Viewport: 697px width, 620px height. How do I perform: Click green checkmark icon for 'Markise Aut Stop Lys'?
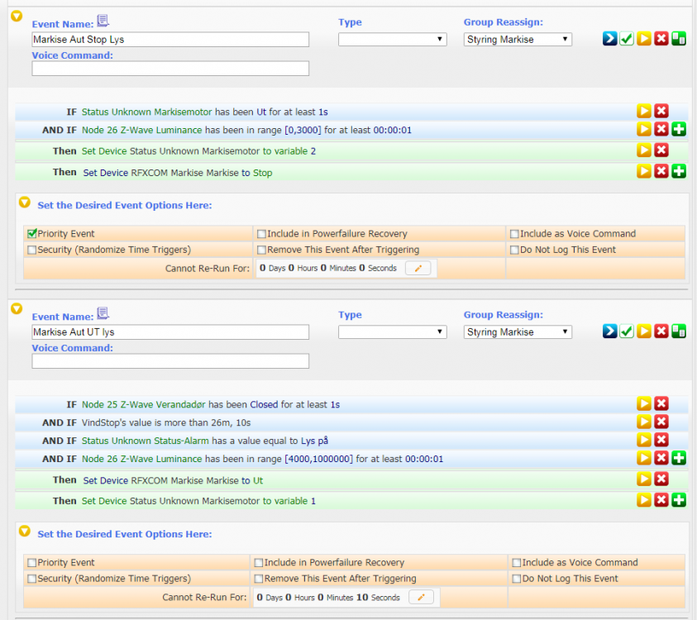[627, 39]
